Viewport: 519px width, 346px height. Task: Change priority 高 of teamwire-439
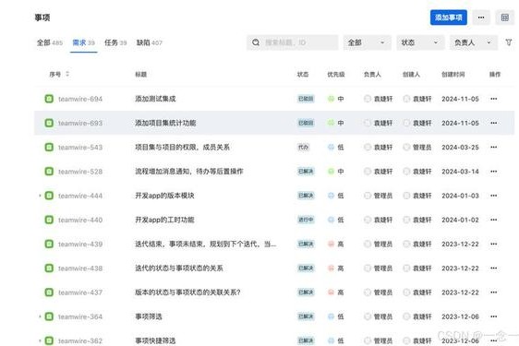[x=335, y=244]
